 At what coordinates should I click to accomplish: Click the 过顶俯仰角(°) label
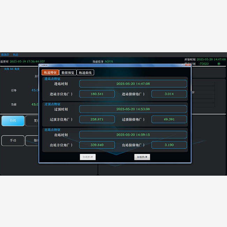(133, 119)
